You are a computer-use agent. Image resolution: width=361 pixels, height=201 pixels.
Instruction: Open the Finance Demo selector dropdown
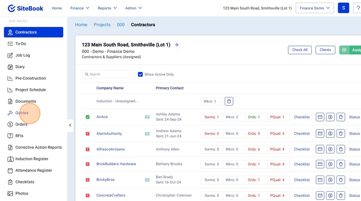314,8
